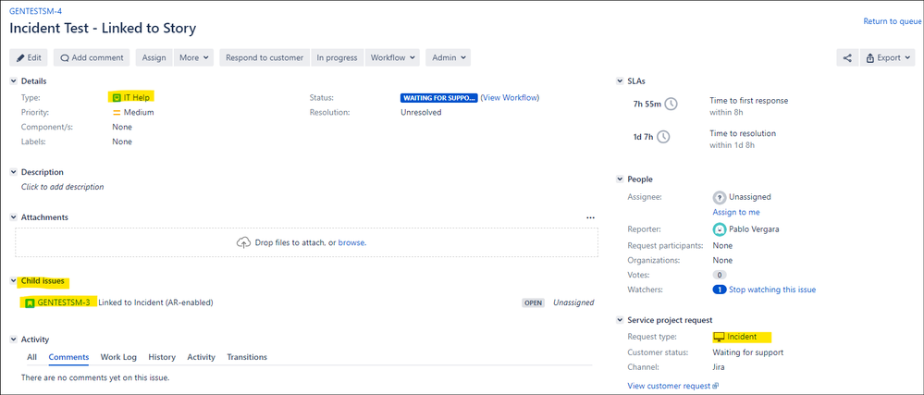Click the View Workflow link
Screen dimensions: 924x395
tap(511, 97)
